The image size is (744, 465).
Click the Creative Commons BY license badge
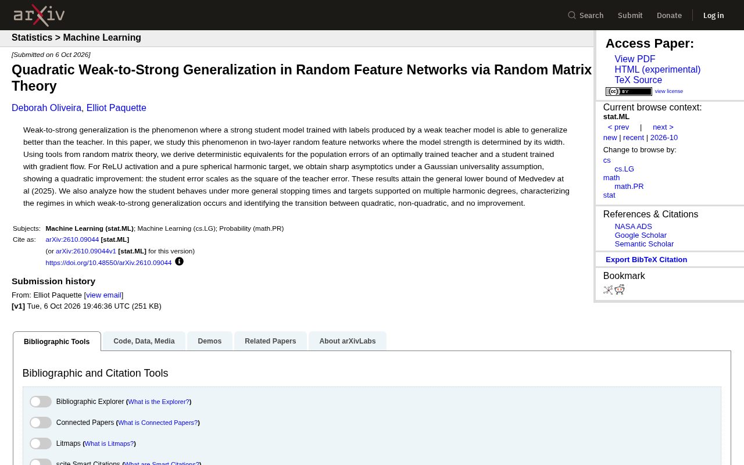pyautogui.click(x=628, y=91)
